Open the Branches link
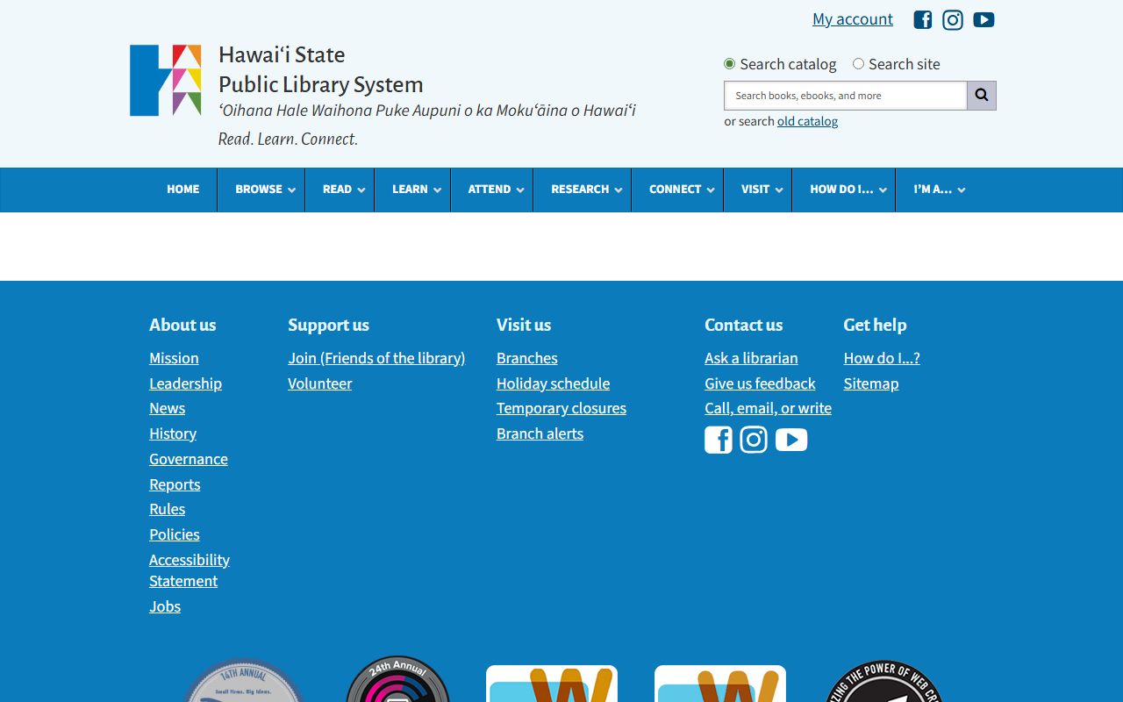This screenshot has width=1123, height=702. point(526,358)
